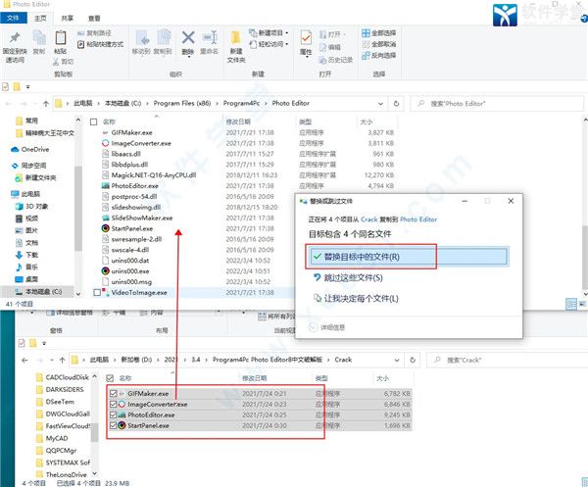Click Copy path in the Clipboard group
The width and height of the screenshot is (588, 487).
click(x=94, y=33)
